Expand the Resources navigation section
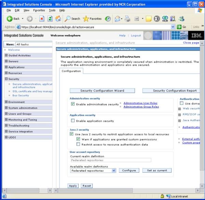Image resolution: width=205 pixels, height=200 pixels. pos(6,73)
